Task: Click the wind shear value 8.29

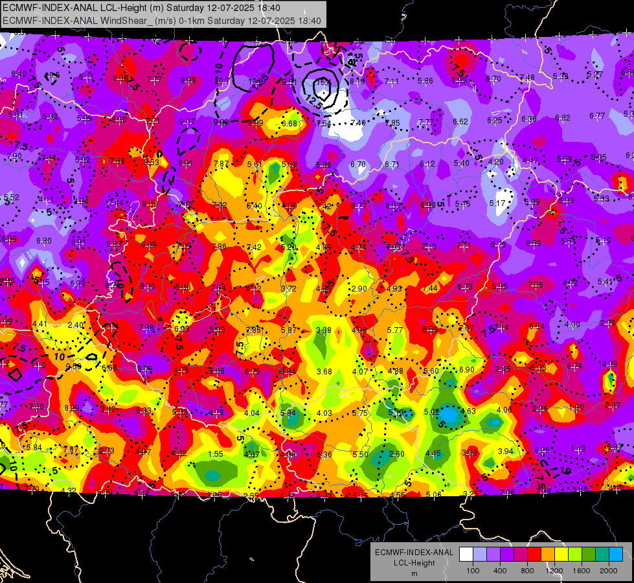Action: click(72, 408)
